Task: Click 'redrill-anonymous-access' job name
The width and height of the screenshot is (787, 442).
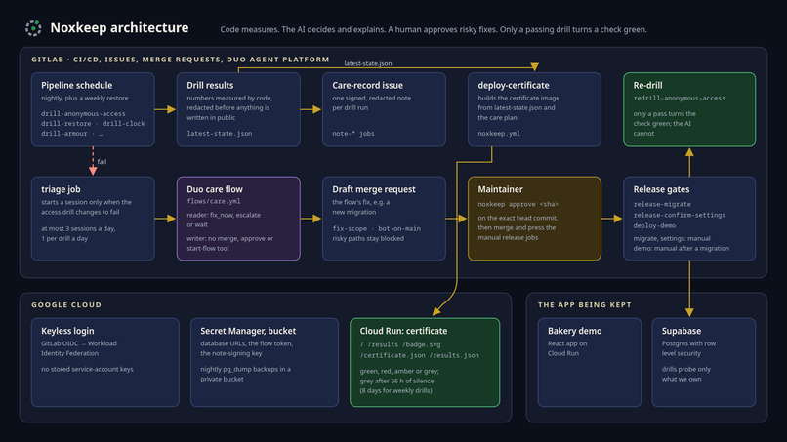Action: coord(679,99)
